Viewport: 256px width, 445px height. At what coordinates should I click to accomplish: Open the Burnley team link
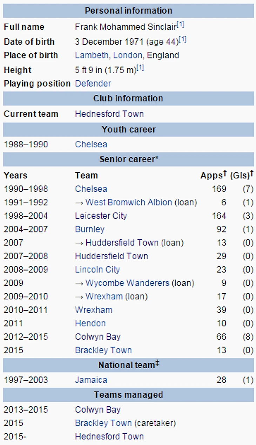[90, 229]
